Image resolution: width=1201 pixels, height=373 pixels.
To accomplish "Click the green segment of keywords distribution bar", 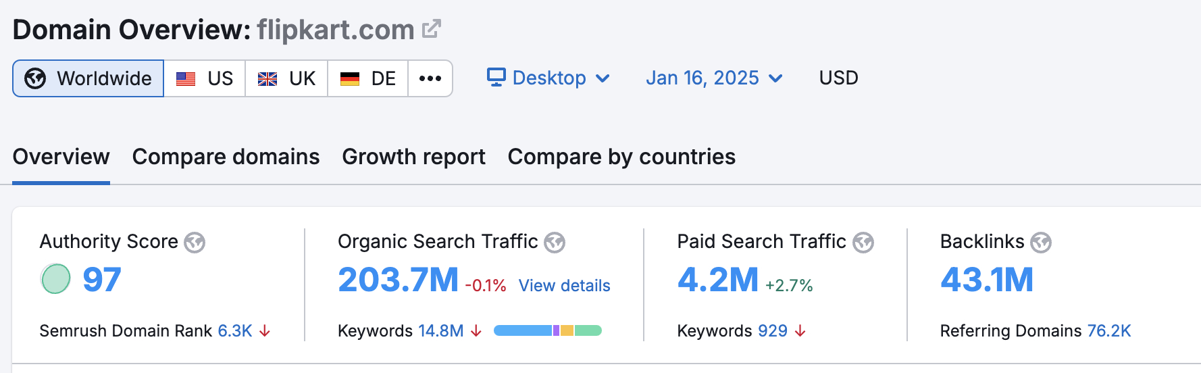I will coord(588,330).
